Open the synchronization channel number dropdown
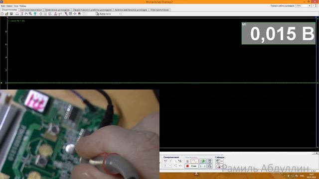This screenshot has width=319, height=179. coord(167,166)
